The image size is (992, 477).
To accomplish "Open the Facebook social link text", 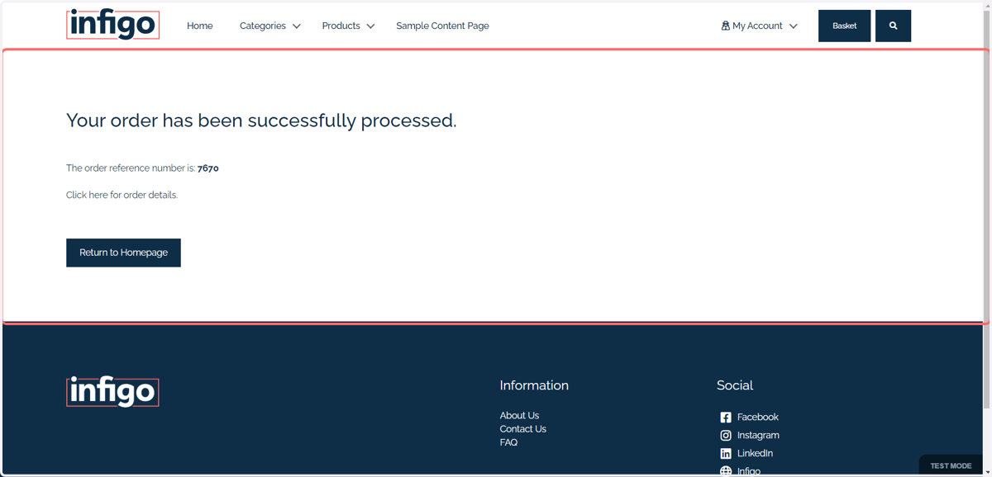I will point(758,418).
